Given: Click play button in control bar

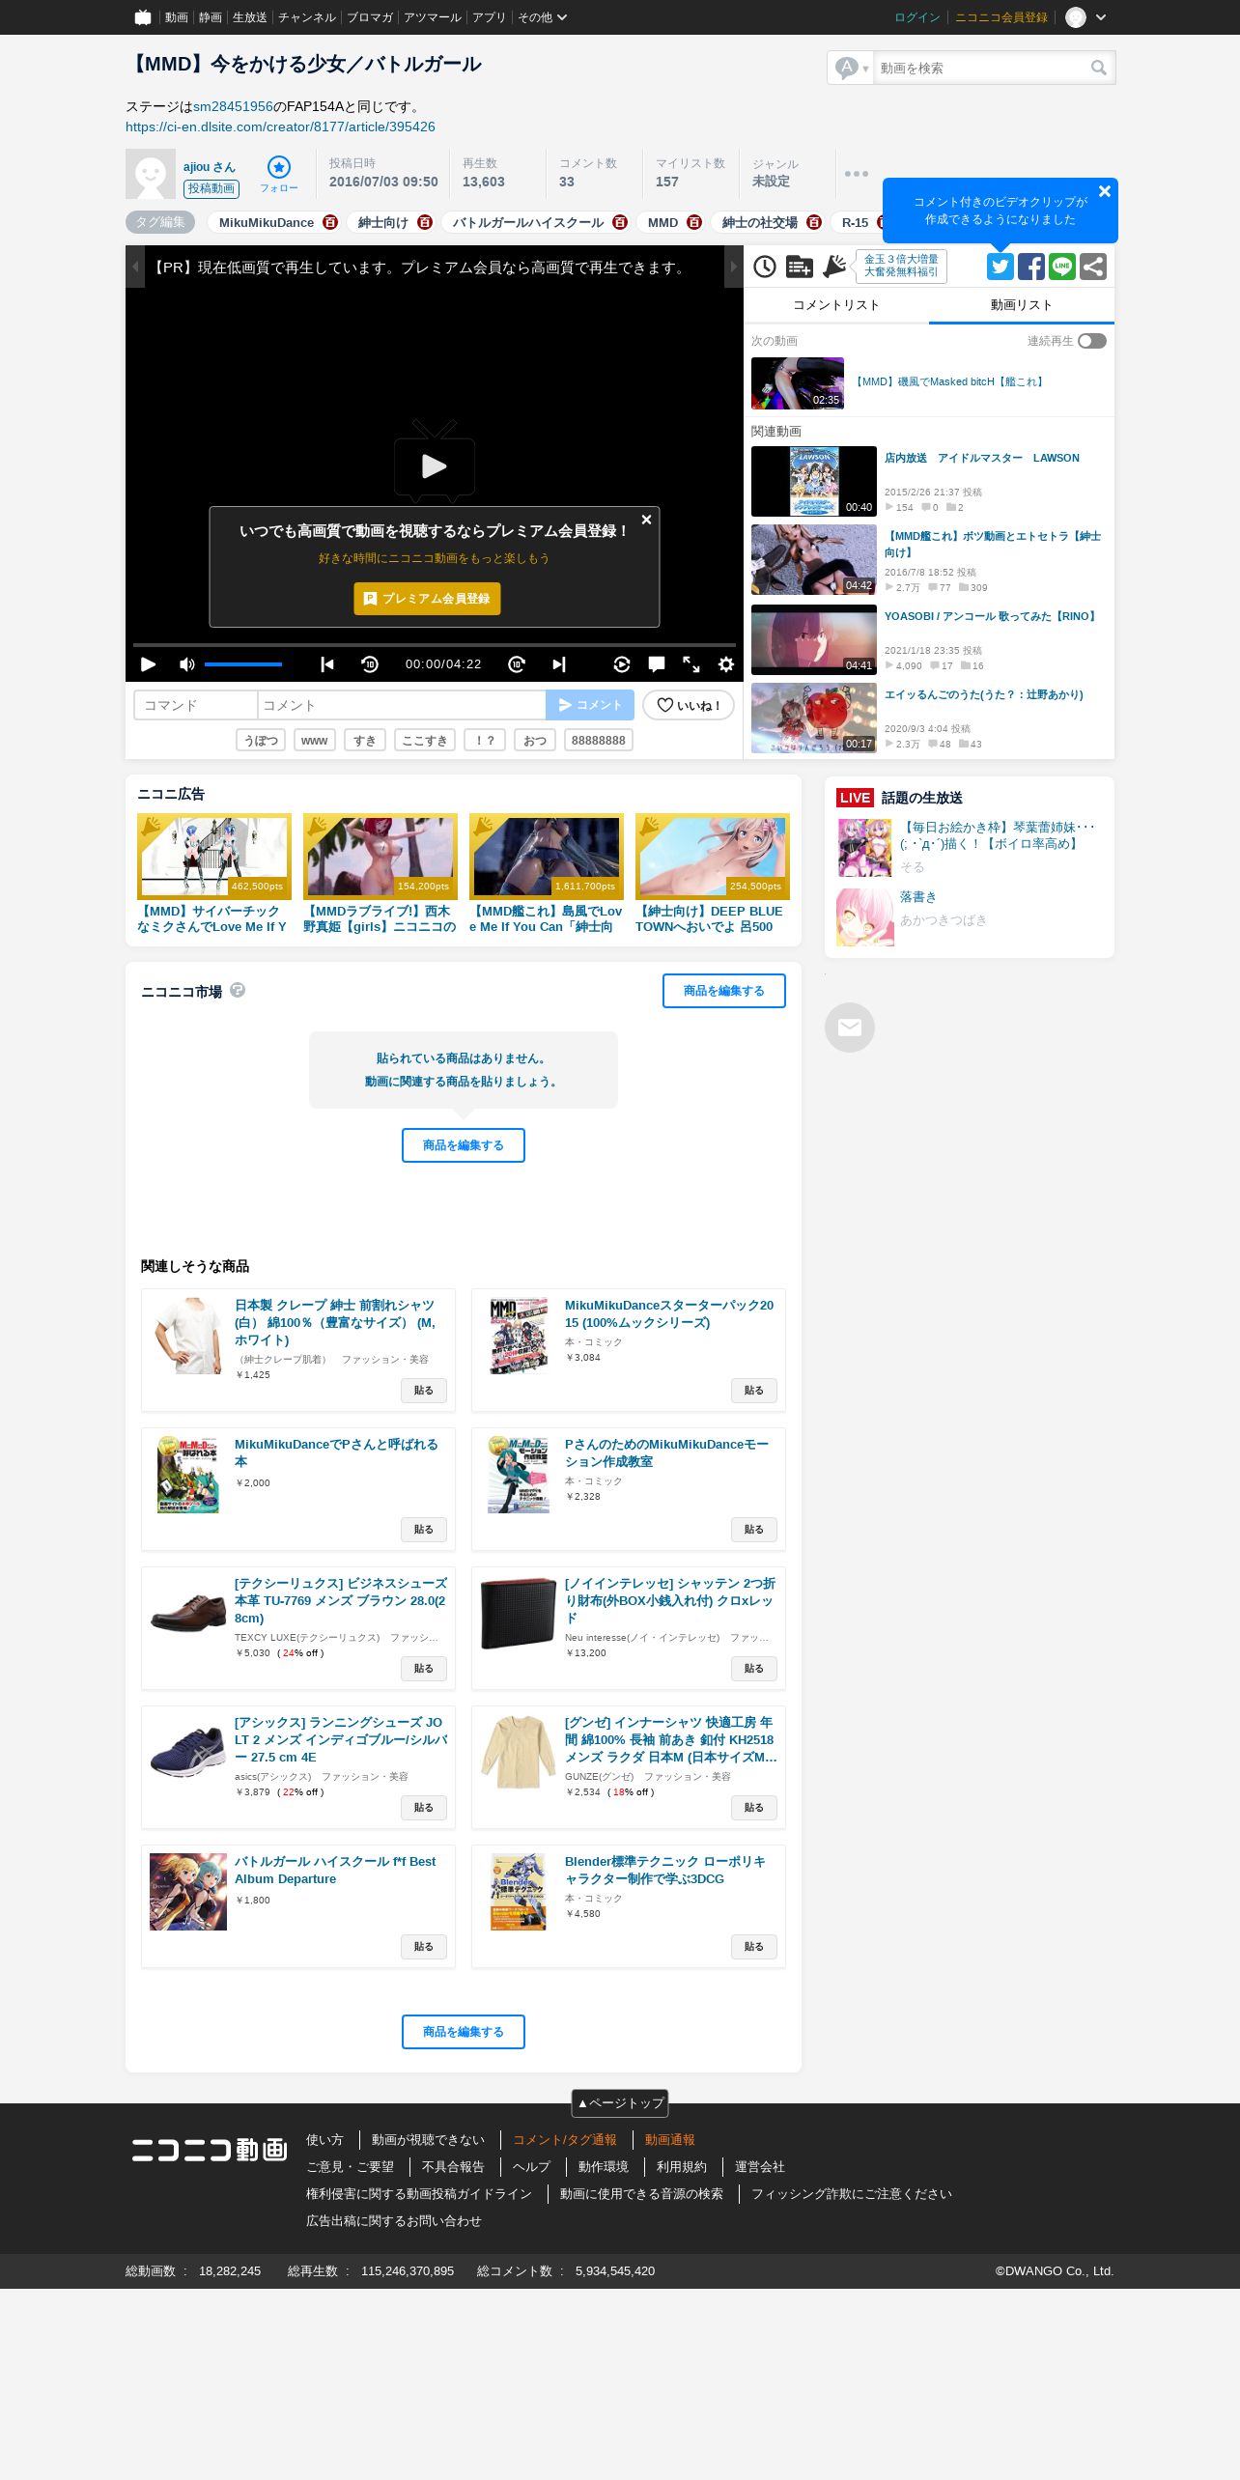Looking at the screenshot, I should (148, 664).
